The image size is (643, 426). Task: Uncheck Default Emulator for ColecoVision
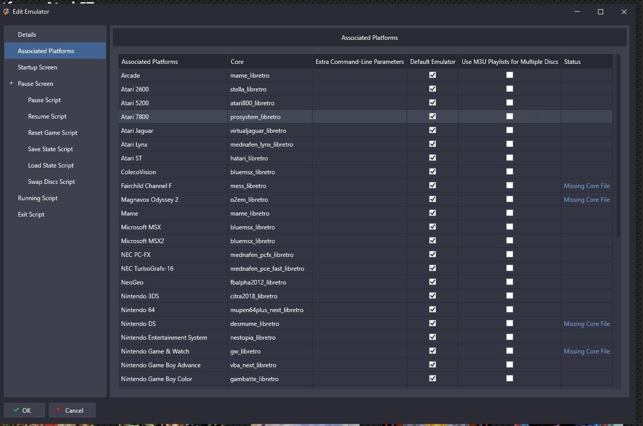click(433, 172)
